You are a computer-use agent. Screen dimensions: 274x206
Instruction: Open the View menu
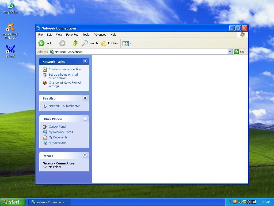coord(59,35)
